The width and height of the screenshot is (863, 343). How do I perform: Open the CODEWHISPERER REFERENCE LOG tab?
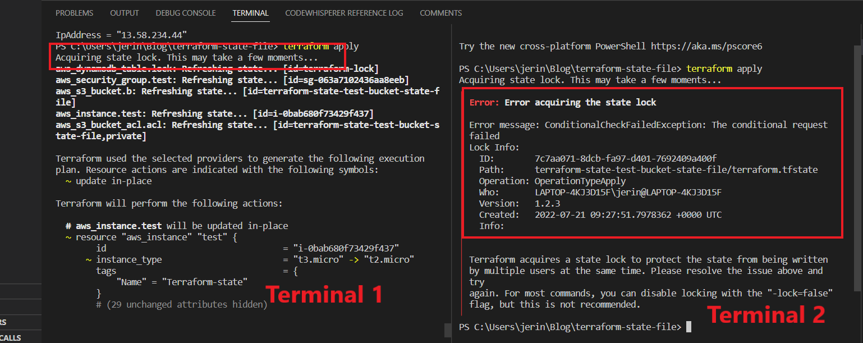(x=344, y=12)
